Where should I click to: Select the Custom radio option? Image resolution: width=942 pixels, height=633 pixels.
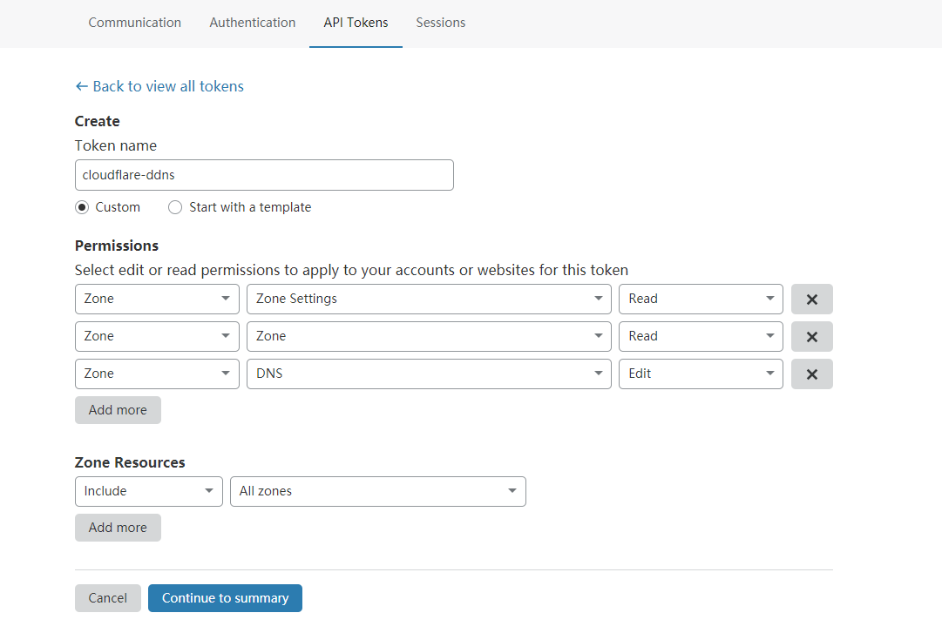coord(82,207)
